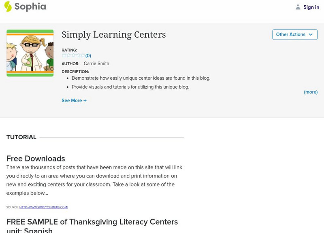Click the (0) rating count
The image size is (324, 233).
[x=88, y=56]
